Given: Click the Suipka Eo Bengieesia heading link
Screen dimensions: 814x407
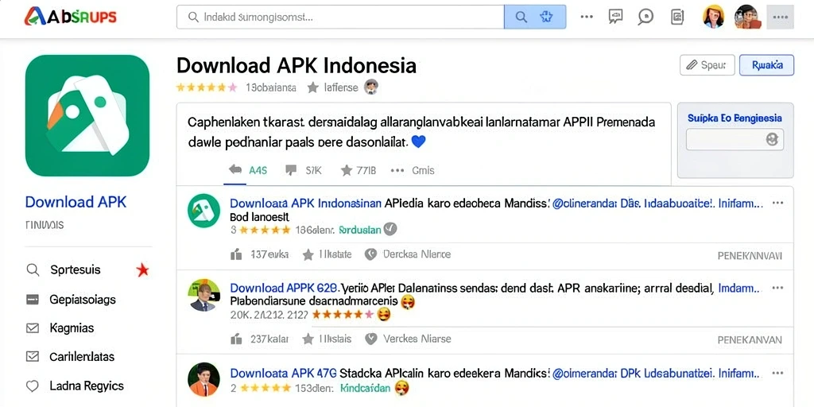Looking at the screenshot, I should coord(735,118).
